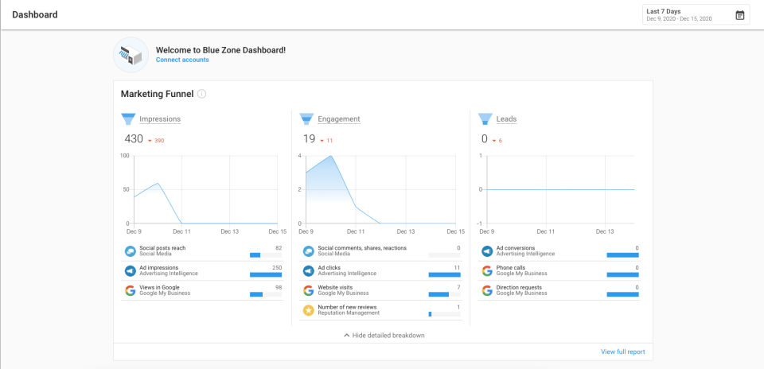764x369 pixels.
Task: Open the Last 7 Days date range dropdown
Action: [688, 15]
